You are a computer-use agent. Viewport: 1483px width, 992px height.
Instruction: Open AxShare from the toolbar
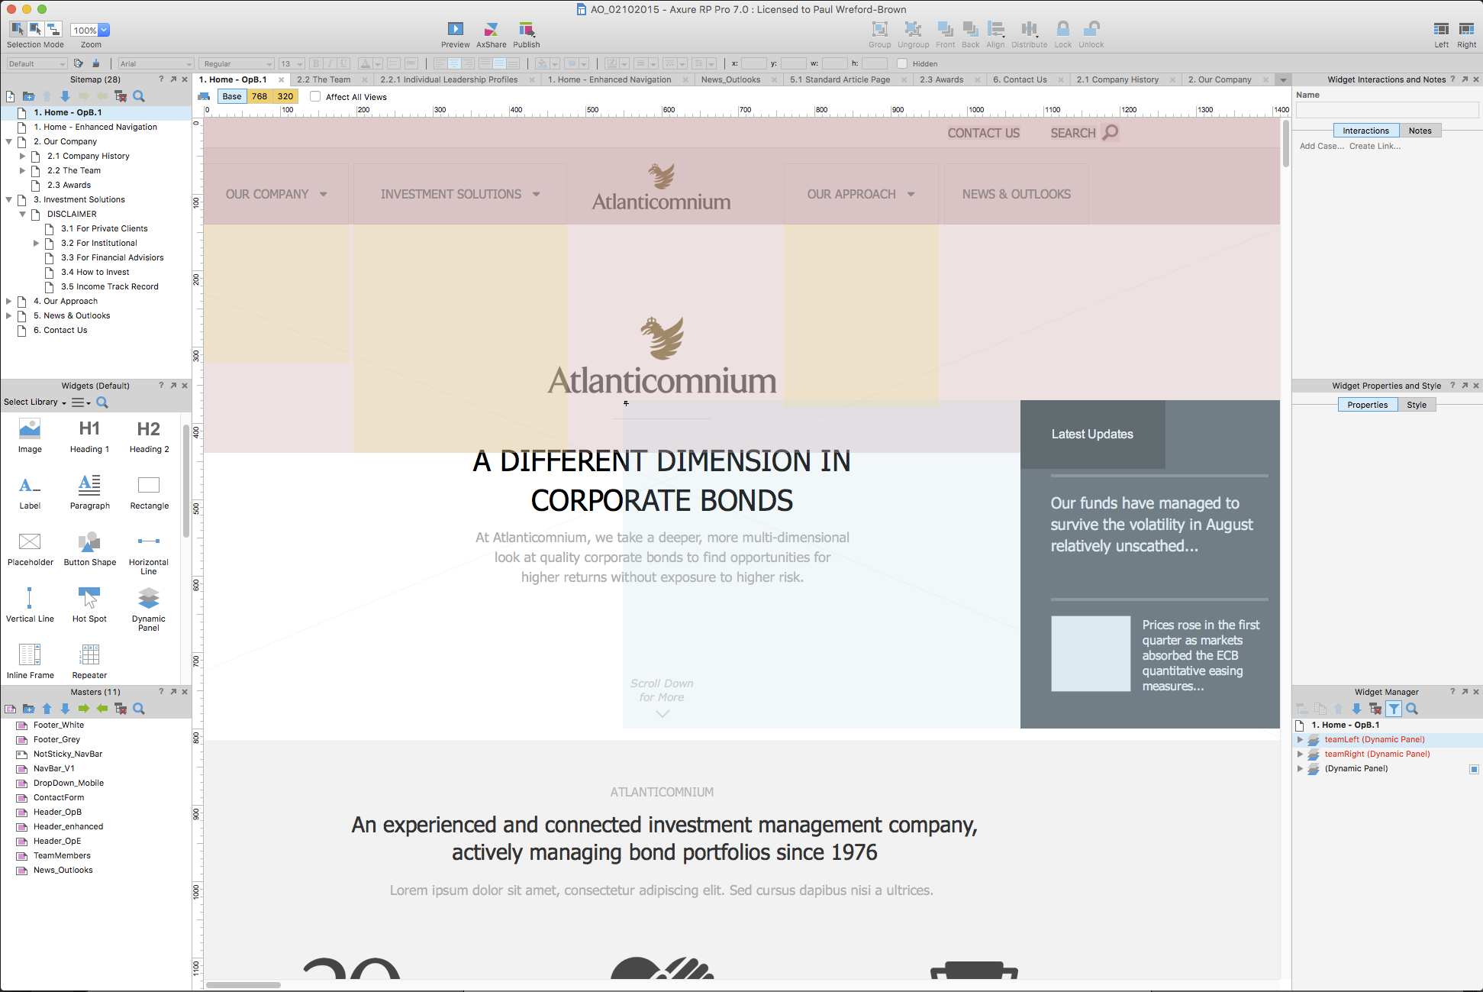[x=491, y=30]
